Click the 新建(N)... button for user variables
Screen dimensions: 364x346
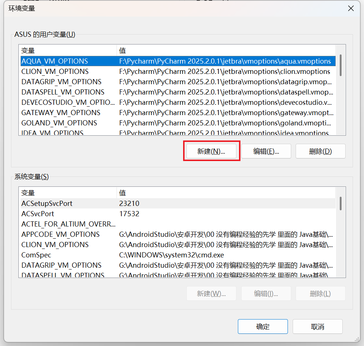click(x=211, y=151)
